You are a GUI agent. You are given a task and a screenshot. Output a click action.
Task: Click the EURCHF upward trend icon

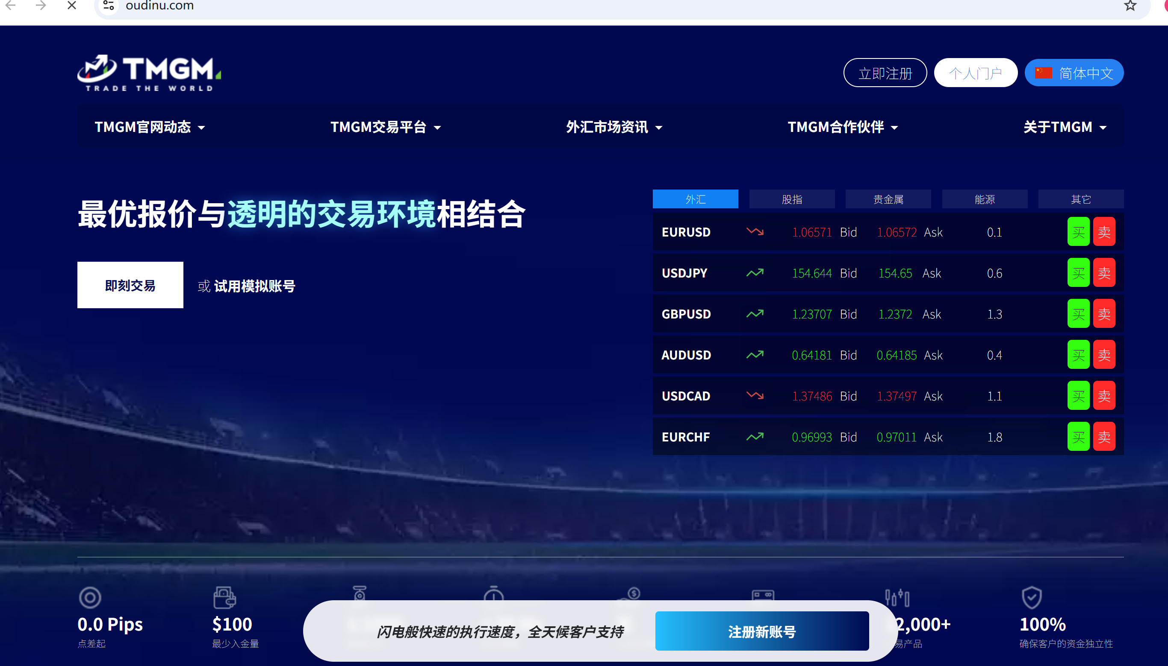tap(755, 436)
